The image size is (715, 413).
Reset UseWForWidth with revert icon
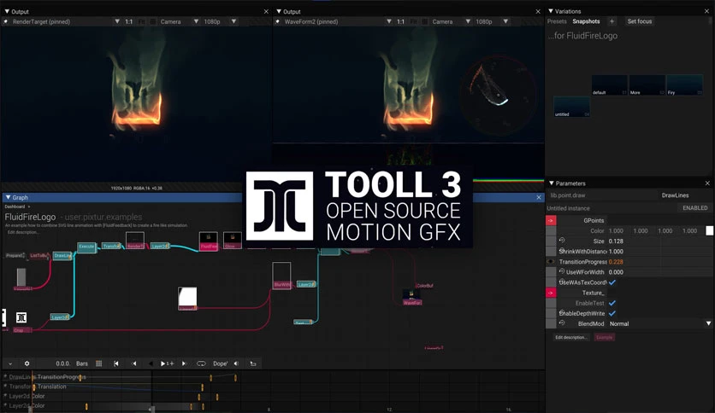[x=562, y=271]
